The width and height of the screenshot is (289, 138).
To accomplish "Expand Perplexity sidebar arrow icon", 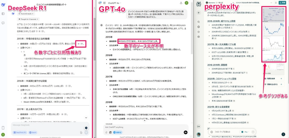I will (198, 126).
